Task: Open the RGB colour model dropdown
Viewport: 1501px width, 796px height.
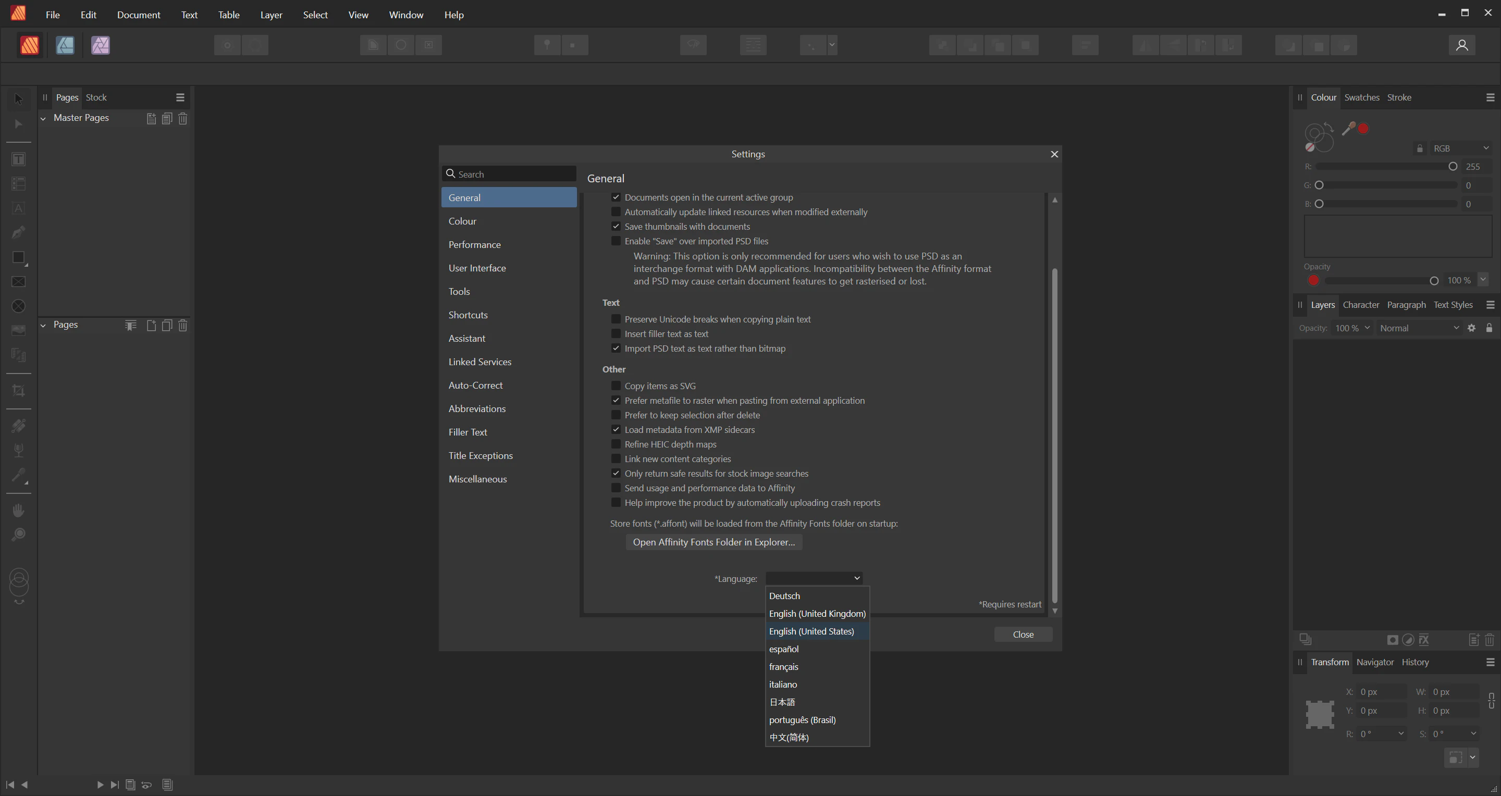Action: coord(1461,148)
